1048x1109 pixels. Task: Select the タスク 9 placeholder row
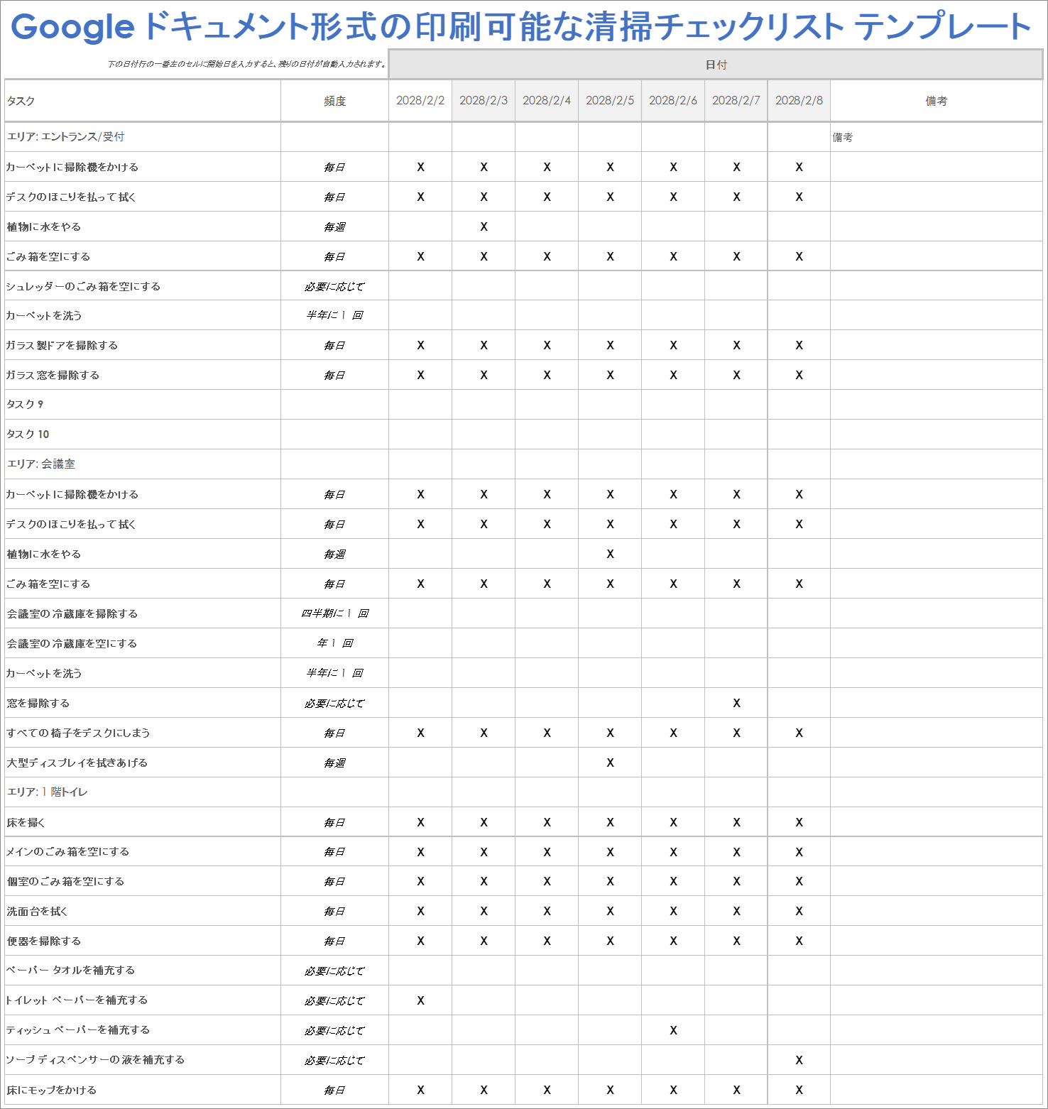coord(143,405)
